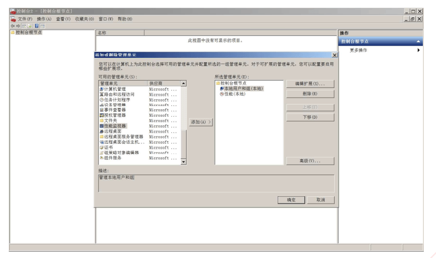Click the 组件服务 snap-in icon
This screenshot has height=258, width=436.
click(x=101, y=158)
